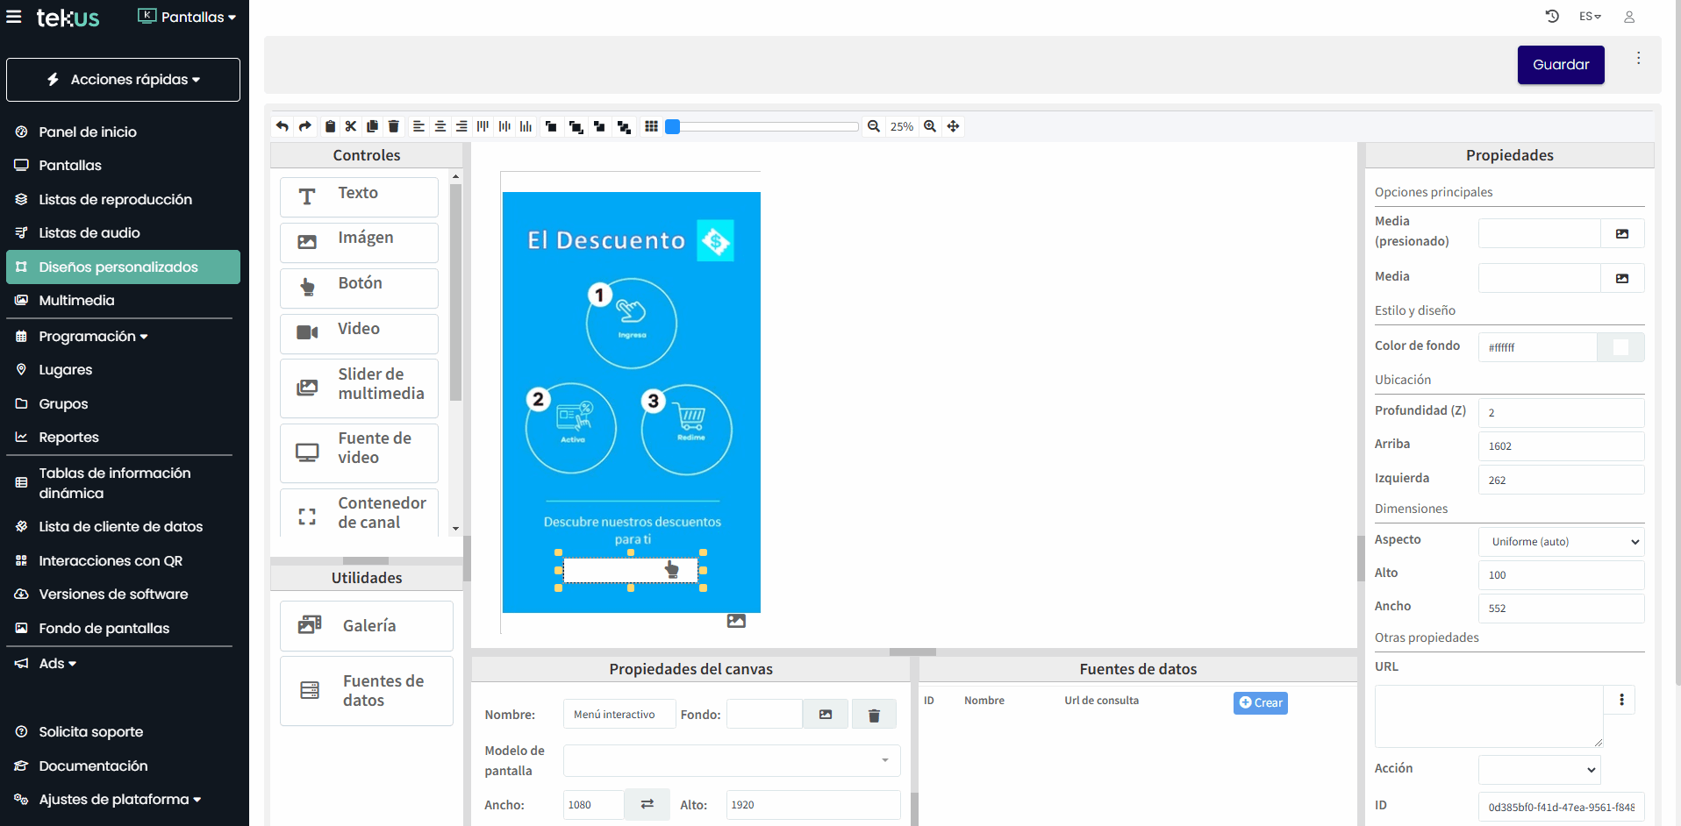
Task: Expand the Acciones rápidas dropdown
Action: 123,80
